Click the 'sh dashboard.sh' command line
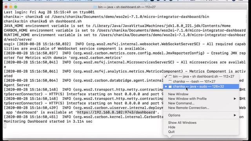The width and height of the screenshot is (251, 141). (43, 21)
